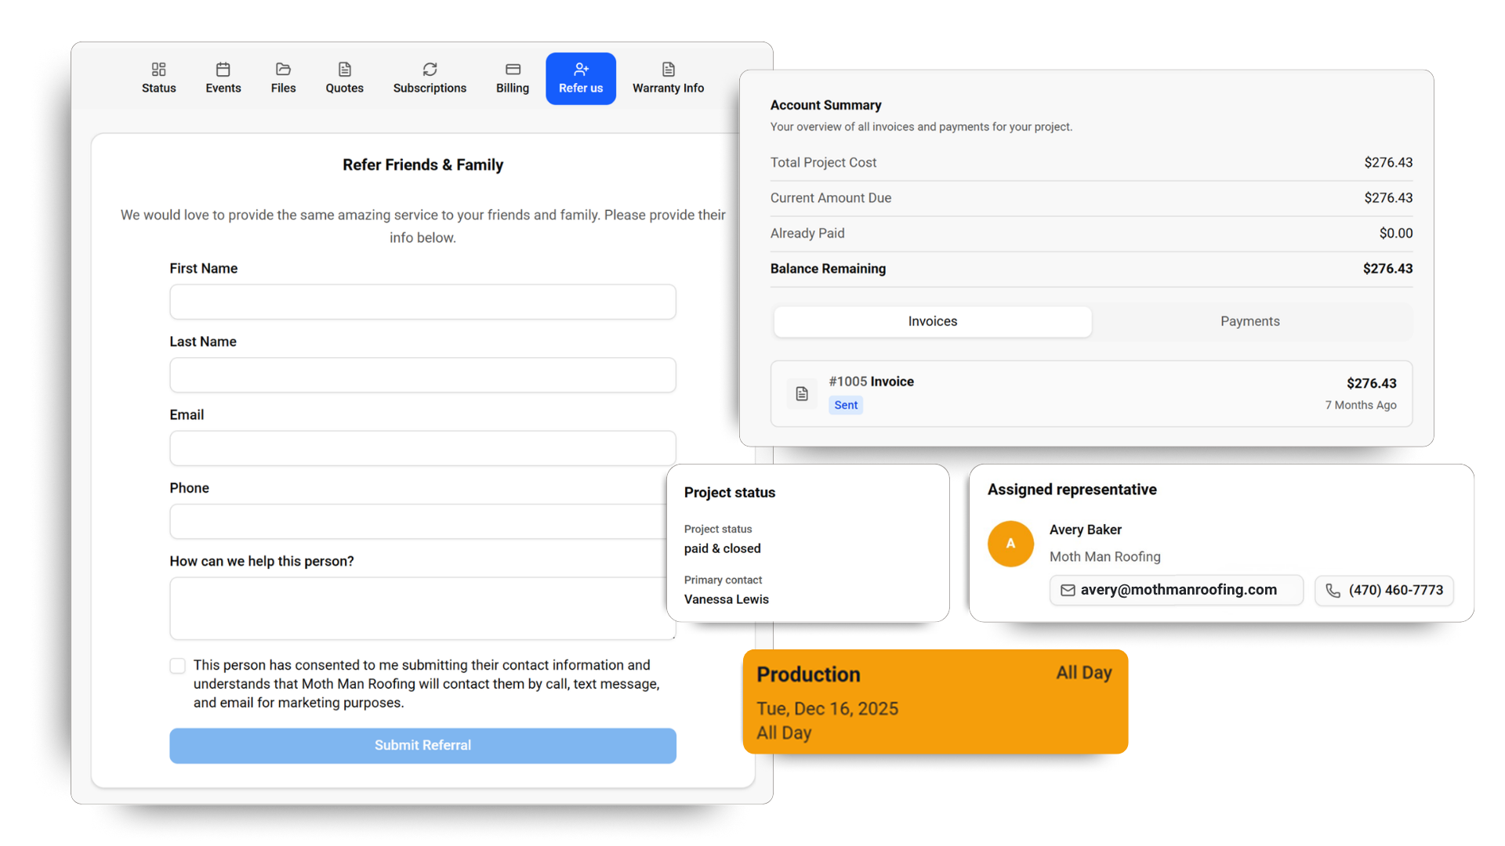The width and height of the screenshot is (1505, 846).
Task: Click the Files folder icon
Action: (283, 69)
